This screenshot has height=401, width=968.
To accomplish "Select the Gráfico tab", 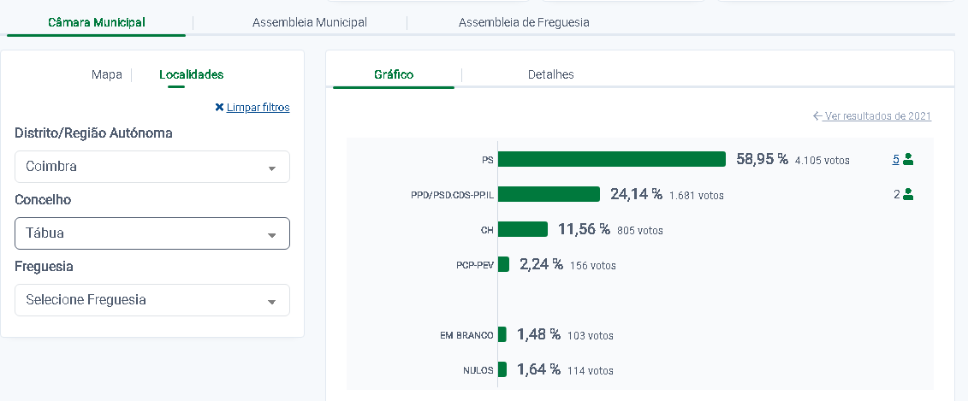I will click(x=394, y=74).
